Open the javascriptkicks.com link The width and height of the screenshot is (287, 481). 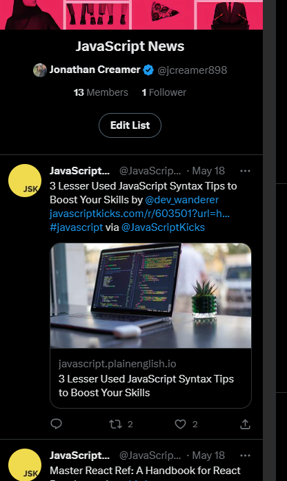point(139,214)
